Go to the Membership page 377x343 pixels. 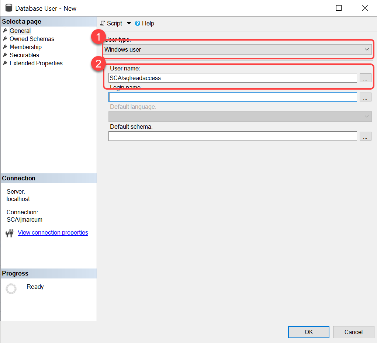pyautogui.click(x=25, y=47)
